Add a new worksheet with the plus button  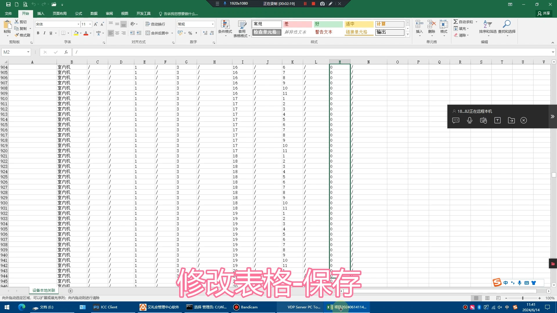[x=70, y=291]
